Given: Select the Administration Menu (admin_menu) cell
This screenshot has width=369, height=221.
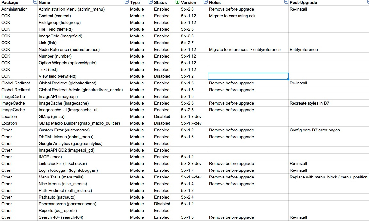Looking at the screenshot, I should (x=83, y=9).
